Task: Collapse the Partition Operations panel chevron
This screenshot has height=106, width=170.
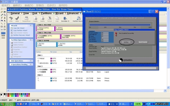Action: click(x=31, y=40)
